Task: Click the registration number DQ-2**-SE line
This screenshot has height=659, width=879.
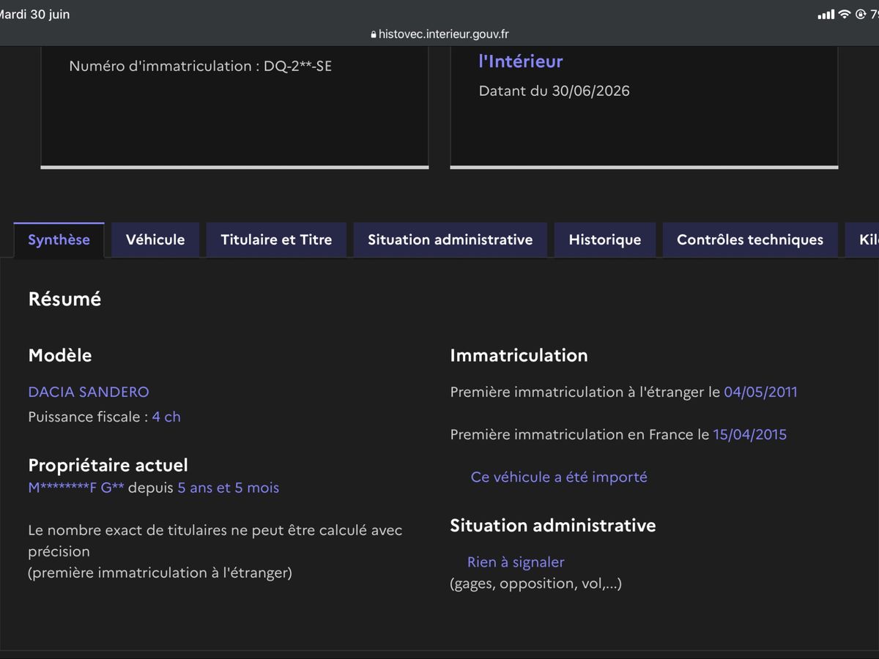Action: point(200,66)
